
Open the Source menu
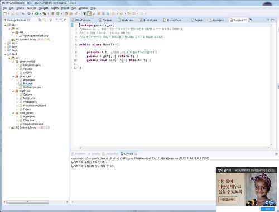[20, 8]
